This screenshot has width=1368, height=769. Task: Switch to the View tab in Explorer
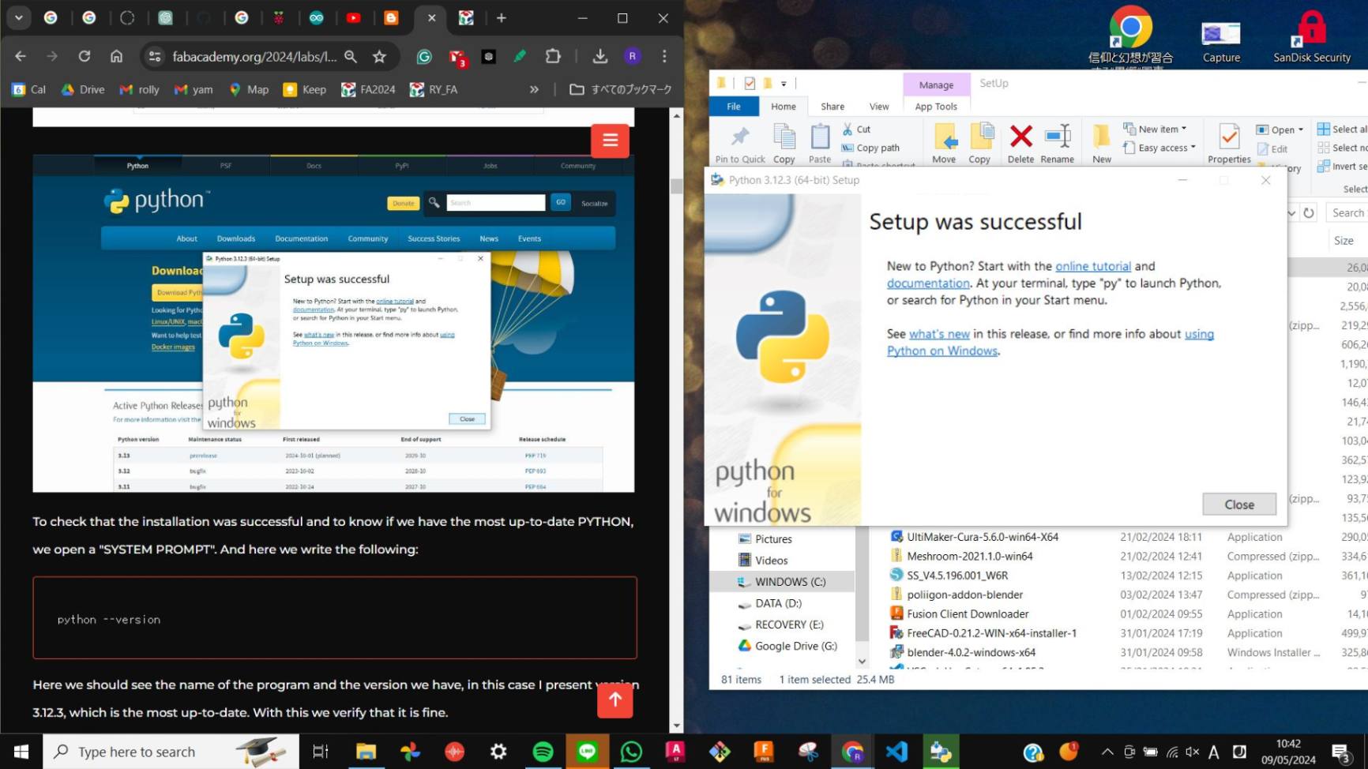click(x=879, y=107)
